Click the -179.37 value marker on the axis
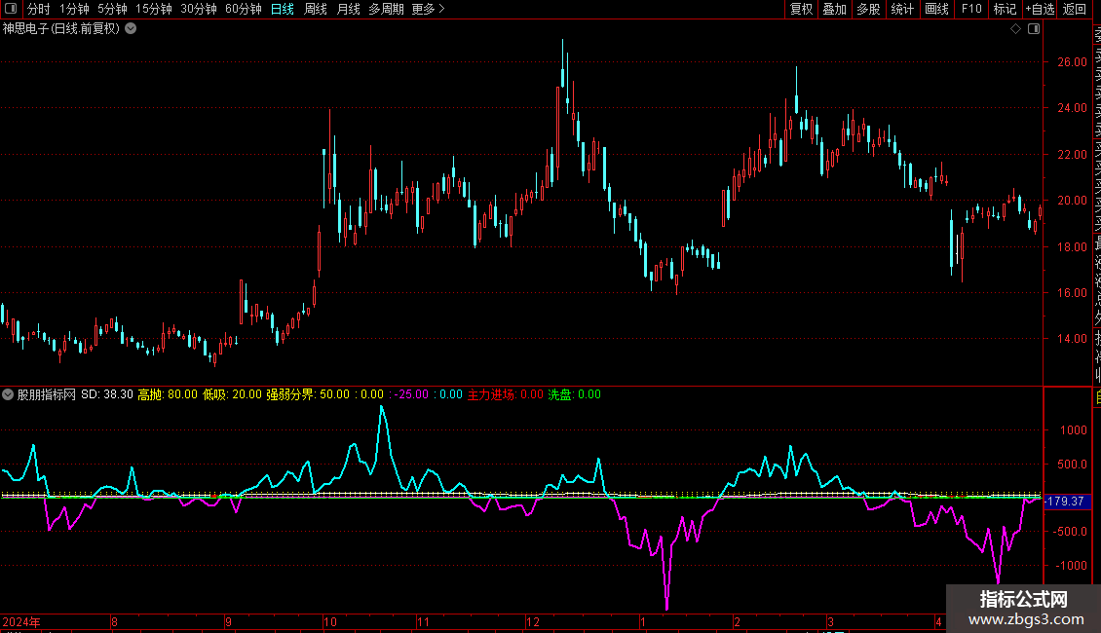Viewport: 1101px width, 633px height. coord(1065,502)
